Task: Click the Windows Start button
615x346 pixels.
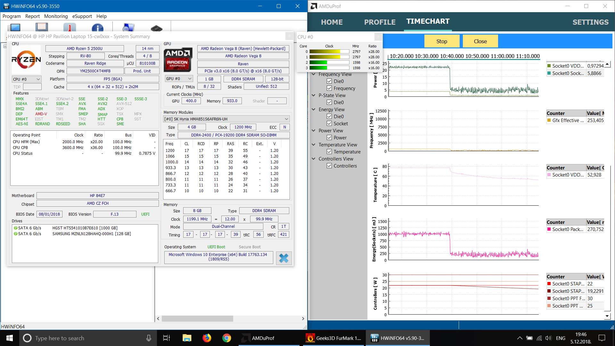Action: click(10, 338)
